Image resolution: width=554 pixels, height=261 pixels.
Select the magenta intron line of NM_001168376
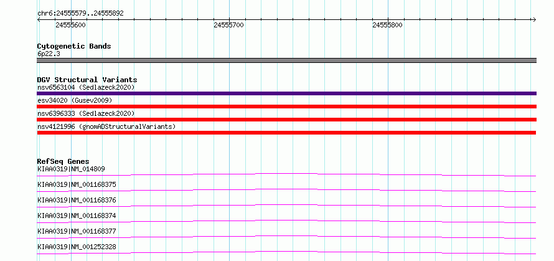pyautogui.click(x=286, y=205)
